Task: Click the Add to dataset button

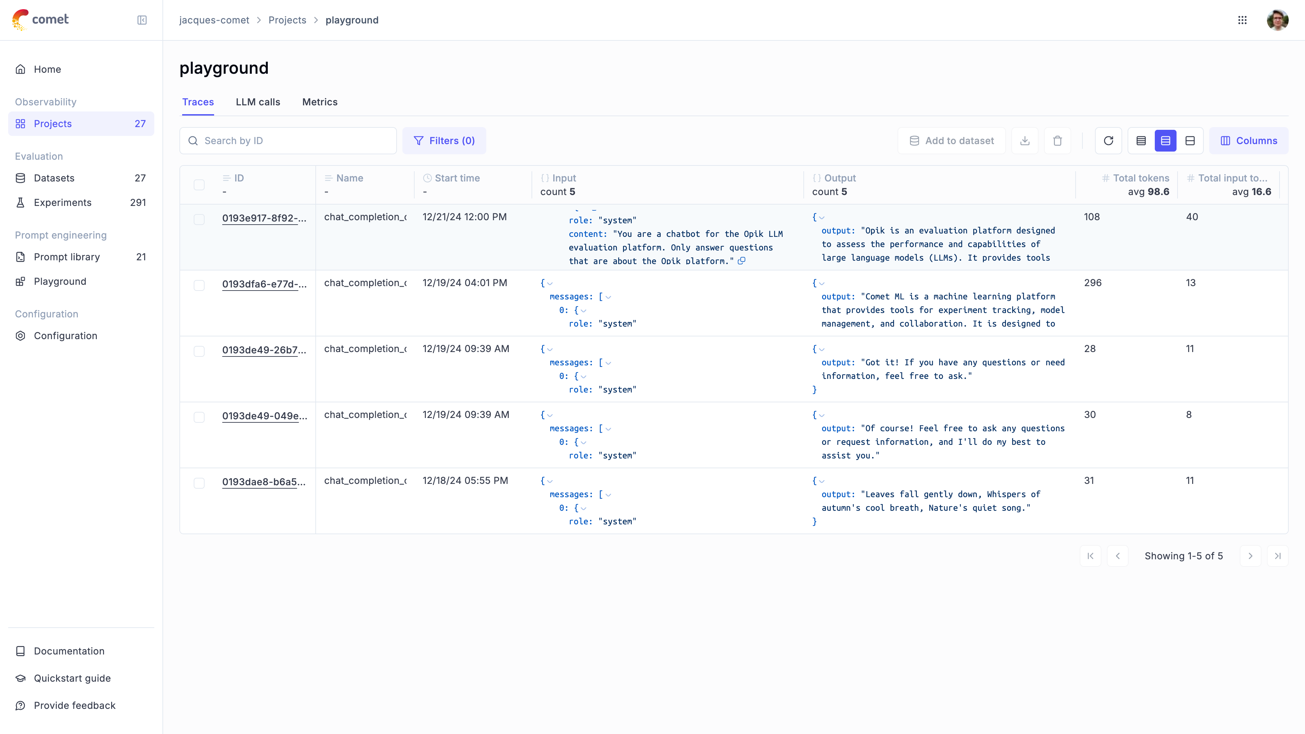Action: 952,141
